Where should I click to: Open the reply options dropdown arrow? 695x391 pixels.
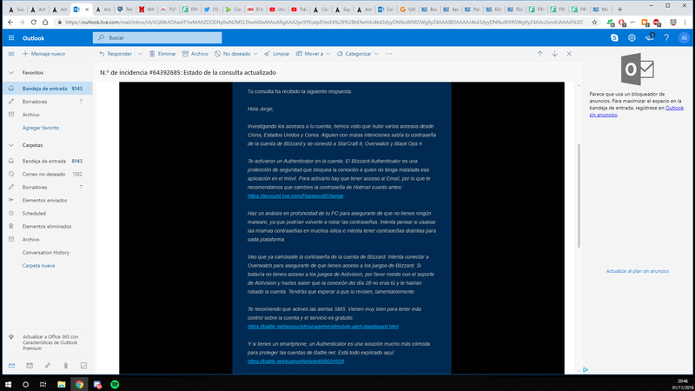point(140,54)
